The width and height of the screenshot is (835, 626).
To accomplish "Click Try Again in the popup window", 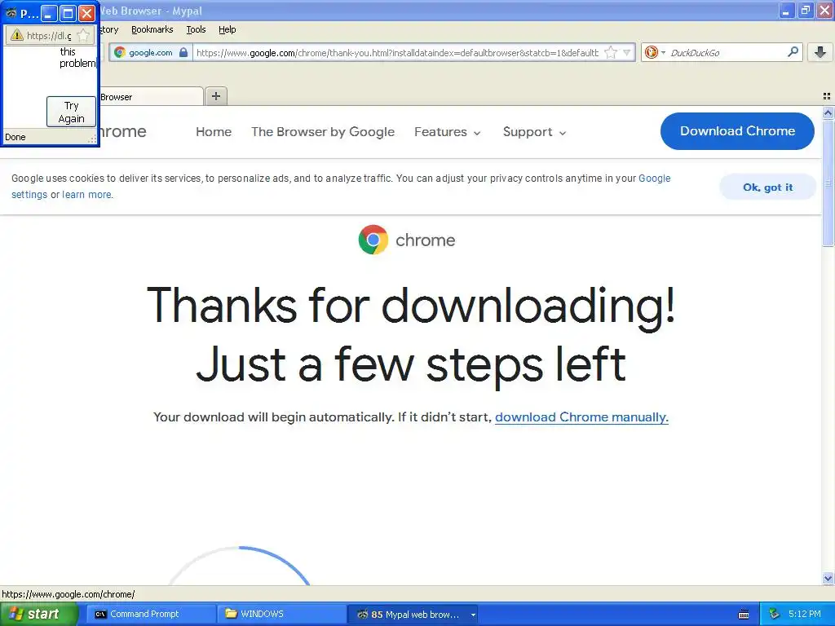I will (72, 112).
